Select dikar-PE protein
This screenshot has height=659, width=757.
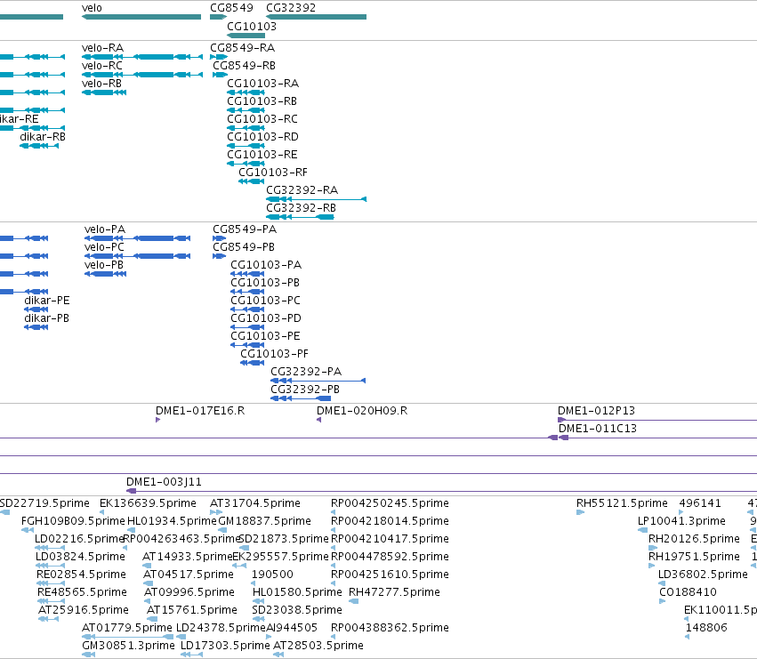(36, 310)
